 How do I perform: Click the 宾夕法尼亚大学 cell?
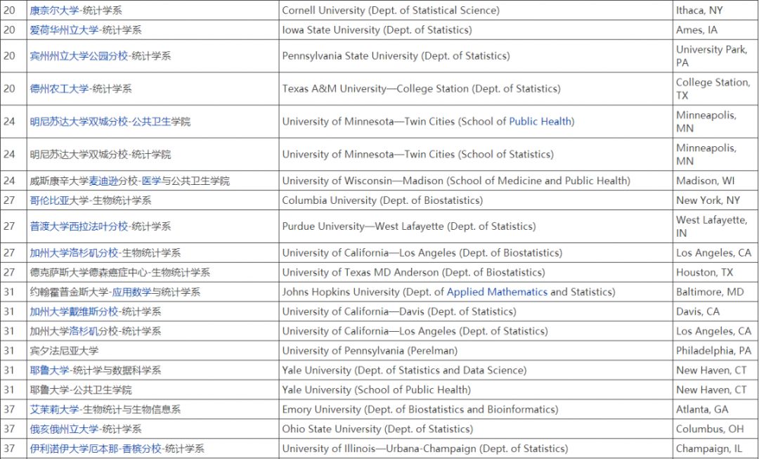153,351
